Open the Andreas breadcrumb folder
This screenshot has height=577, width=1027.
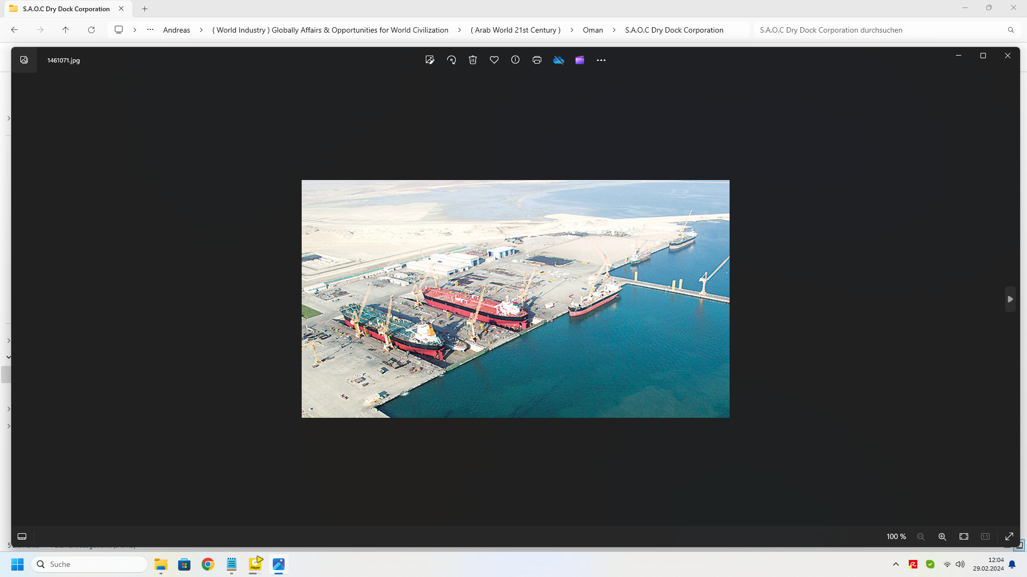click(x=177, y=30)
